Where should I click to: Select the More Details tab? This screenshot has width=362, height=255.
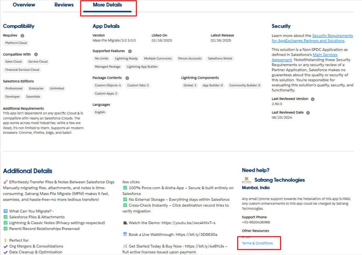tap(108, 5)
